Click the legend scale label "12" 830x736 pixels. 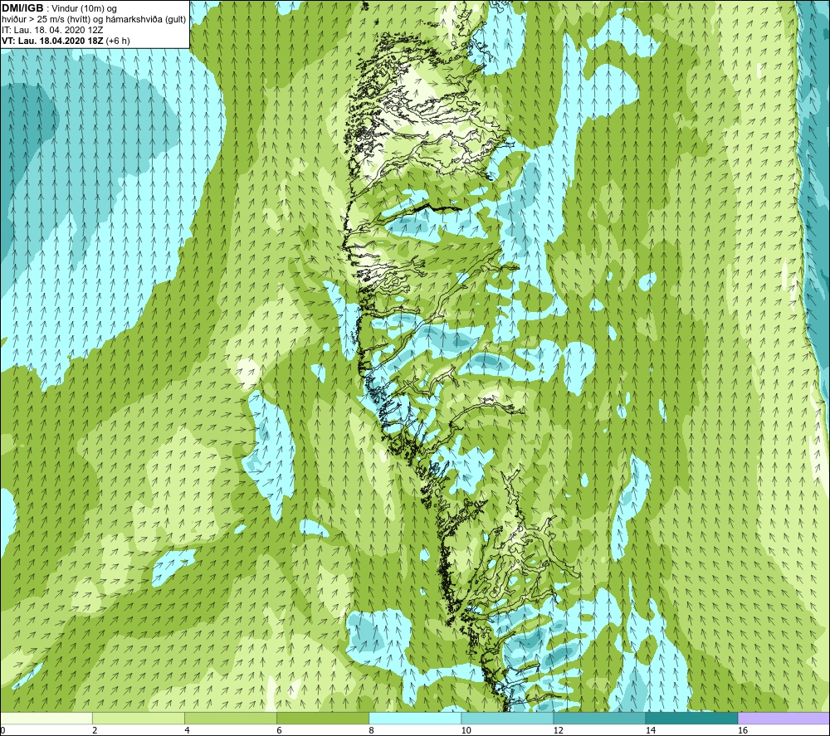click(x=558, y=731)
